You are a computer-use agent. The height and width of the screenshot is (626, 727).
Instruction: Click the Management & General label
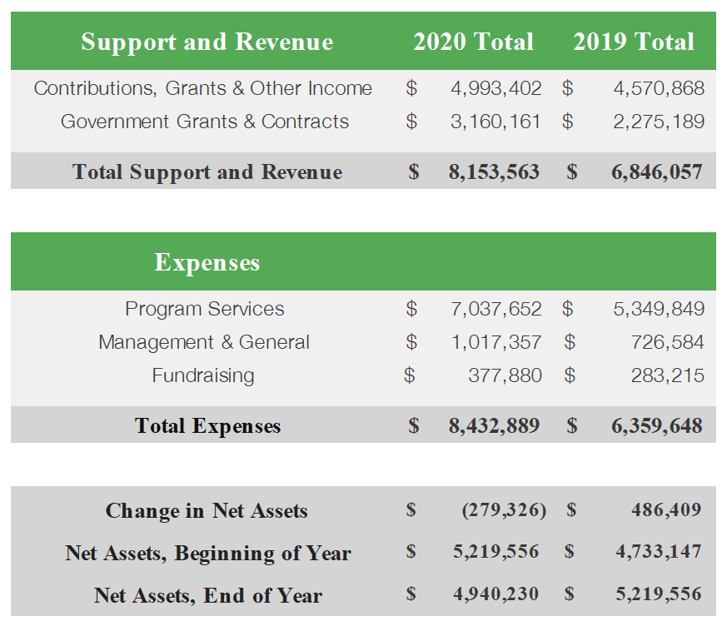click(204, 342)
